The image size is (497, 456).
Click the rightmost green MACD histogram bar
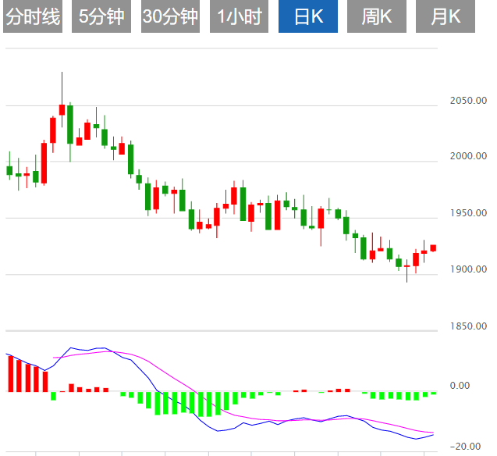pyautogui.click(x=433, y=394)
